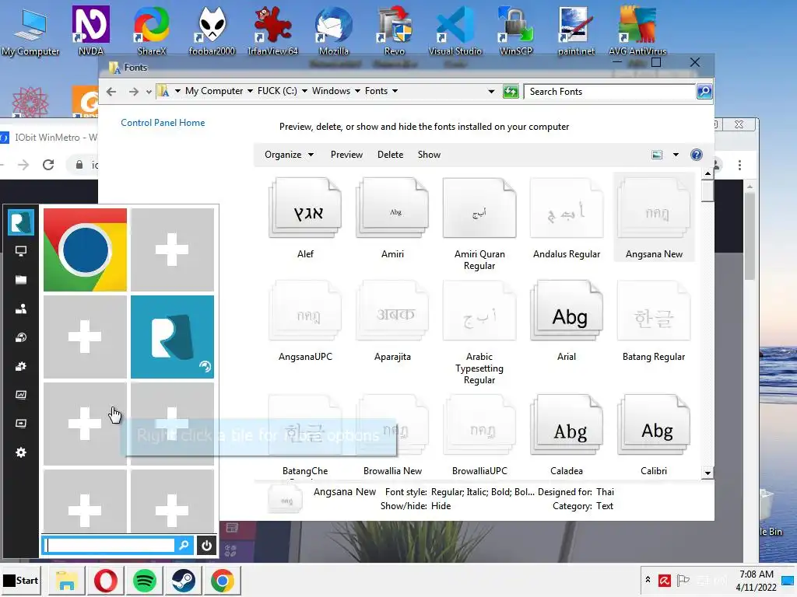Go forward in the Fonts window
This screenshot has width=797, height=597.
click(133, 92)
